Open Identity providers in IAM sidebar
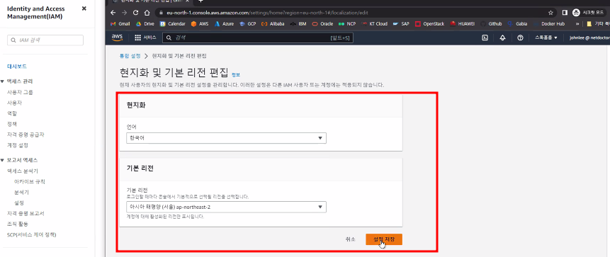Image resolution: width=610 pixels, height=257 pixels. click(x=26, y=135)
